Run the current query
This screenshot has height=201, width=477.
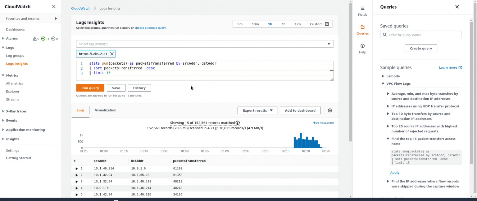pos(90,88)
